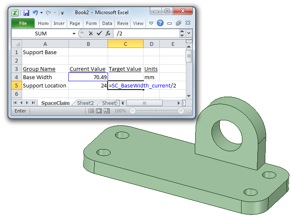This screenshot has width=292, height=217.
Task: Click the cell containing Support Base
Action: [45, 52]
